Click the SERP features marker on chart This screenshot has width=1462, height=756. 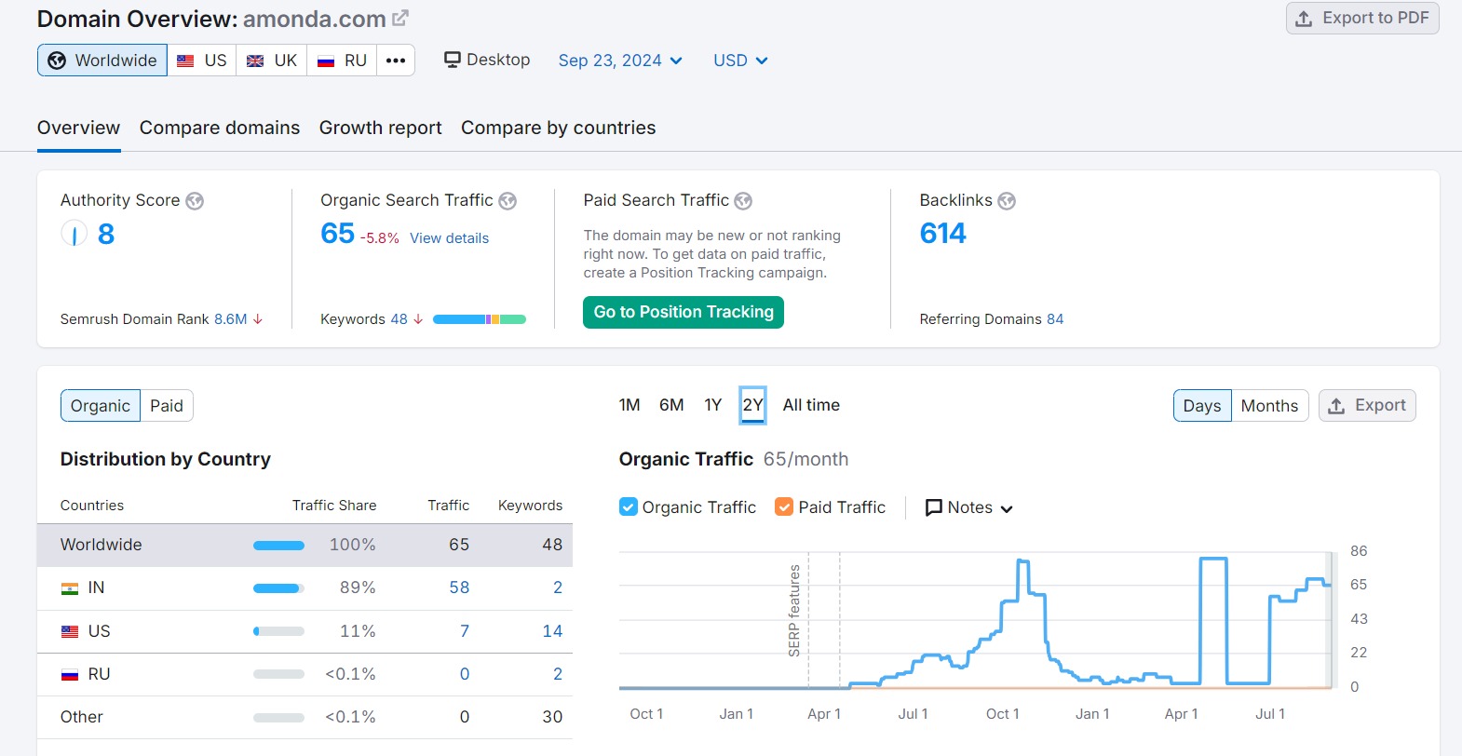pos(794,611)
